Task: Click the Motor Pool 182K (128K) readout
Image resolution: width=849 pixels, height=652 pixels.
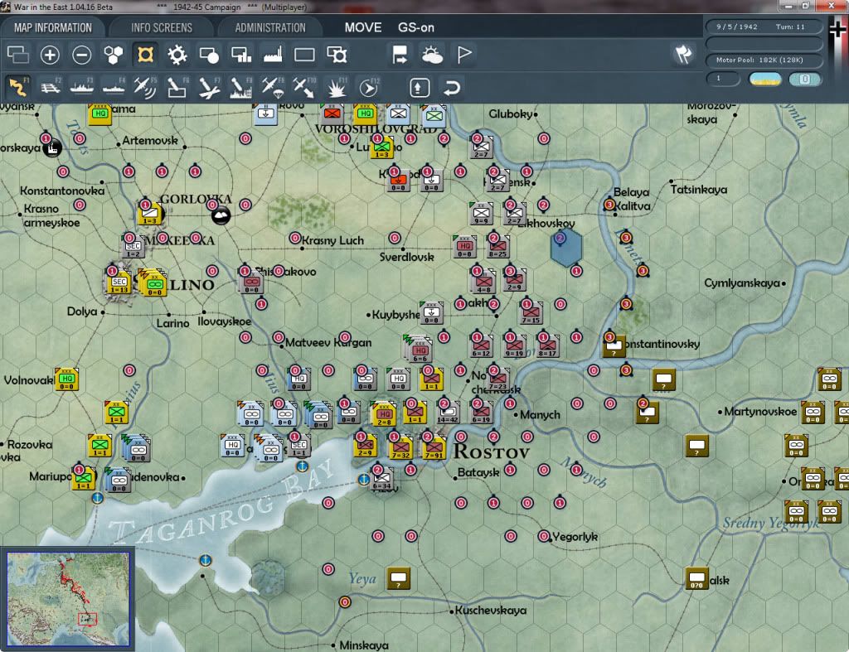Action: [764, 60]
